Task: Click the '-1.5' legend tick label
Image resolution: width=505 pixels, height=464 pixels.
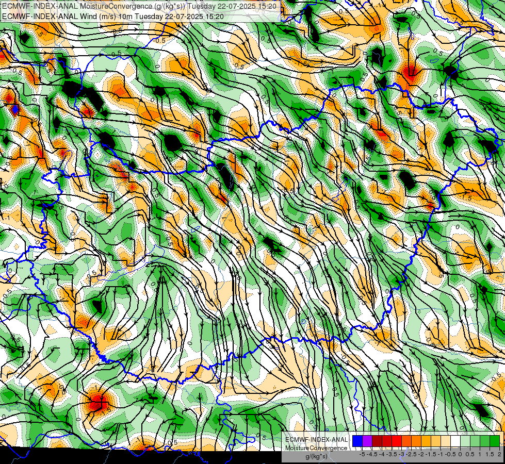Action: pyautogui.click(x=431, y=454)
